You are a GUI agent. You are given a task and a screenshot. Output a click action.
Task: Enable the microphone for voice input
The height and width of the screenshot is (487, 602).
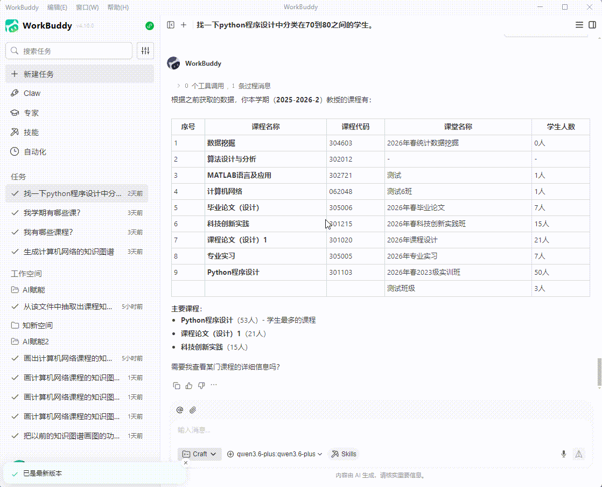click(563, 454)
